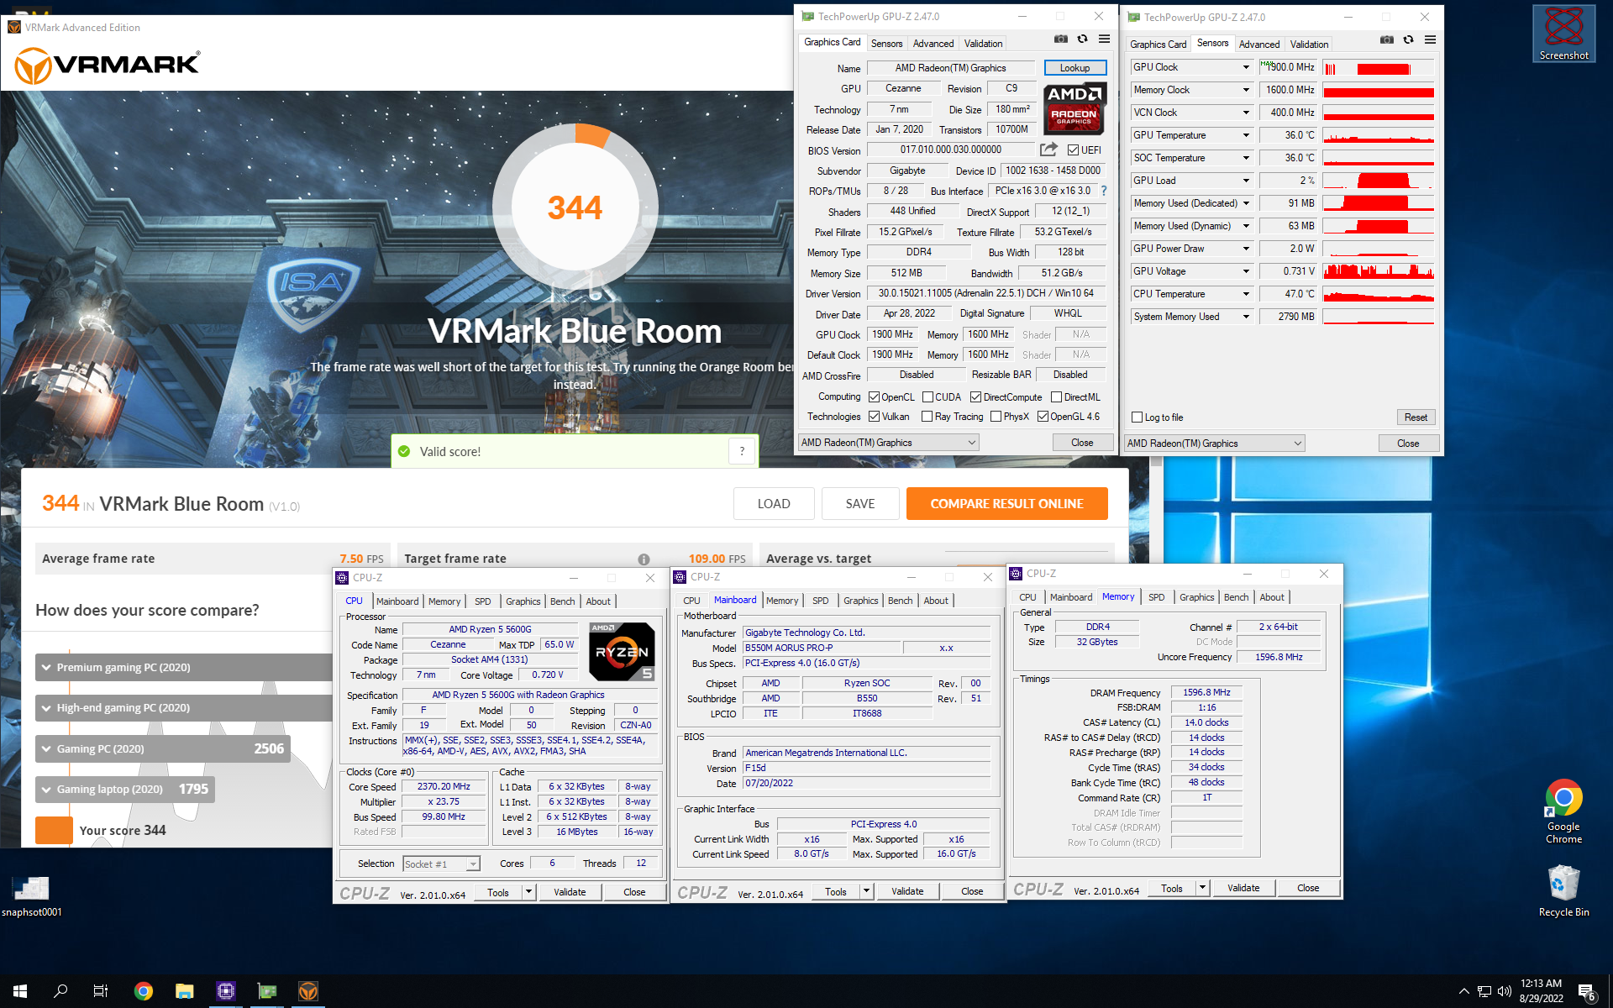Viewport: 1613px width, 1008px height.
Task: Toggle DirectML checkbox
Action: click(x=1056, y=397)
